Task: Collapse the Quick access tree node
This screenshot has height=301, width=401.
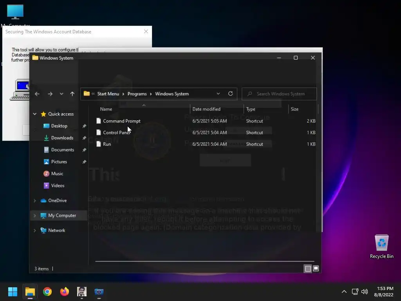Action: point(35,114)
